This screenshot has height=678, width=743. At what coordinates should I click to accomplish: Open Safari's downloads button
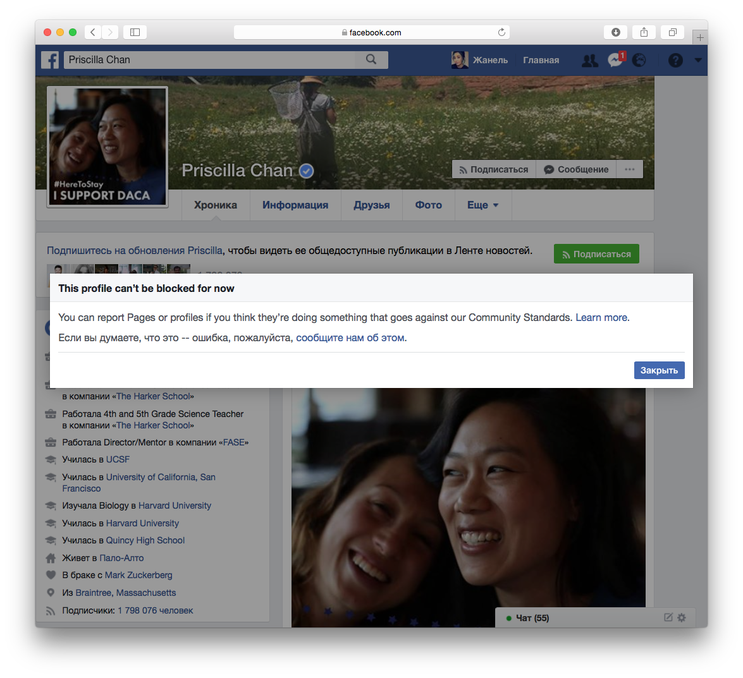[x=615, y=32]
